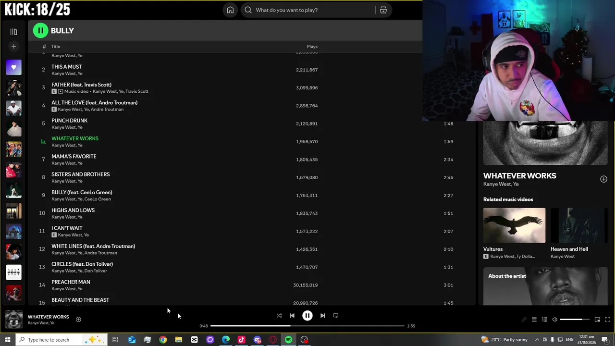The height and width of the screenshot is (346, 615).
Task: Open the Don Toliver artist link
Action: (x=96, y=271)
